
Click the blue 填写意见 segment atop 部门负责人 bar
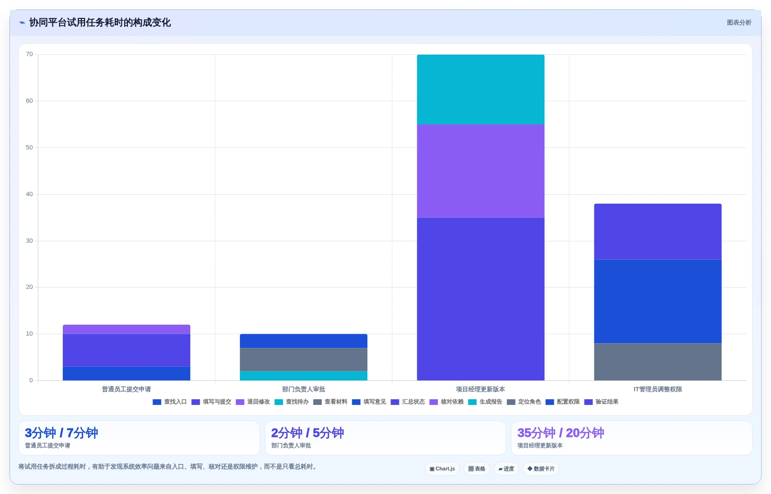[x=304, y=341]
